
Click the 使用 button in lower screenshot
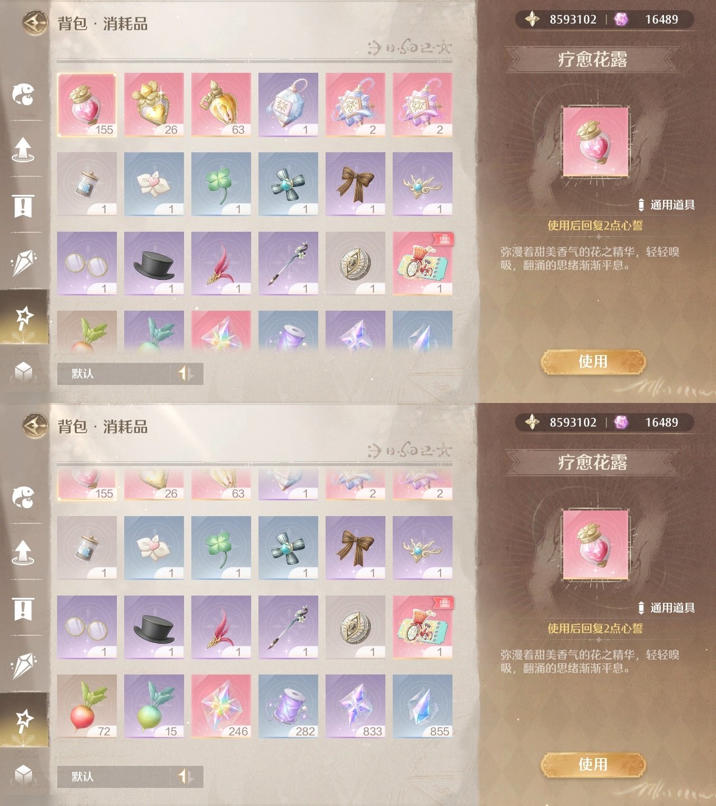(x=593, y=765)
